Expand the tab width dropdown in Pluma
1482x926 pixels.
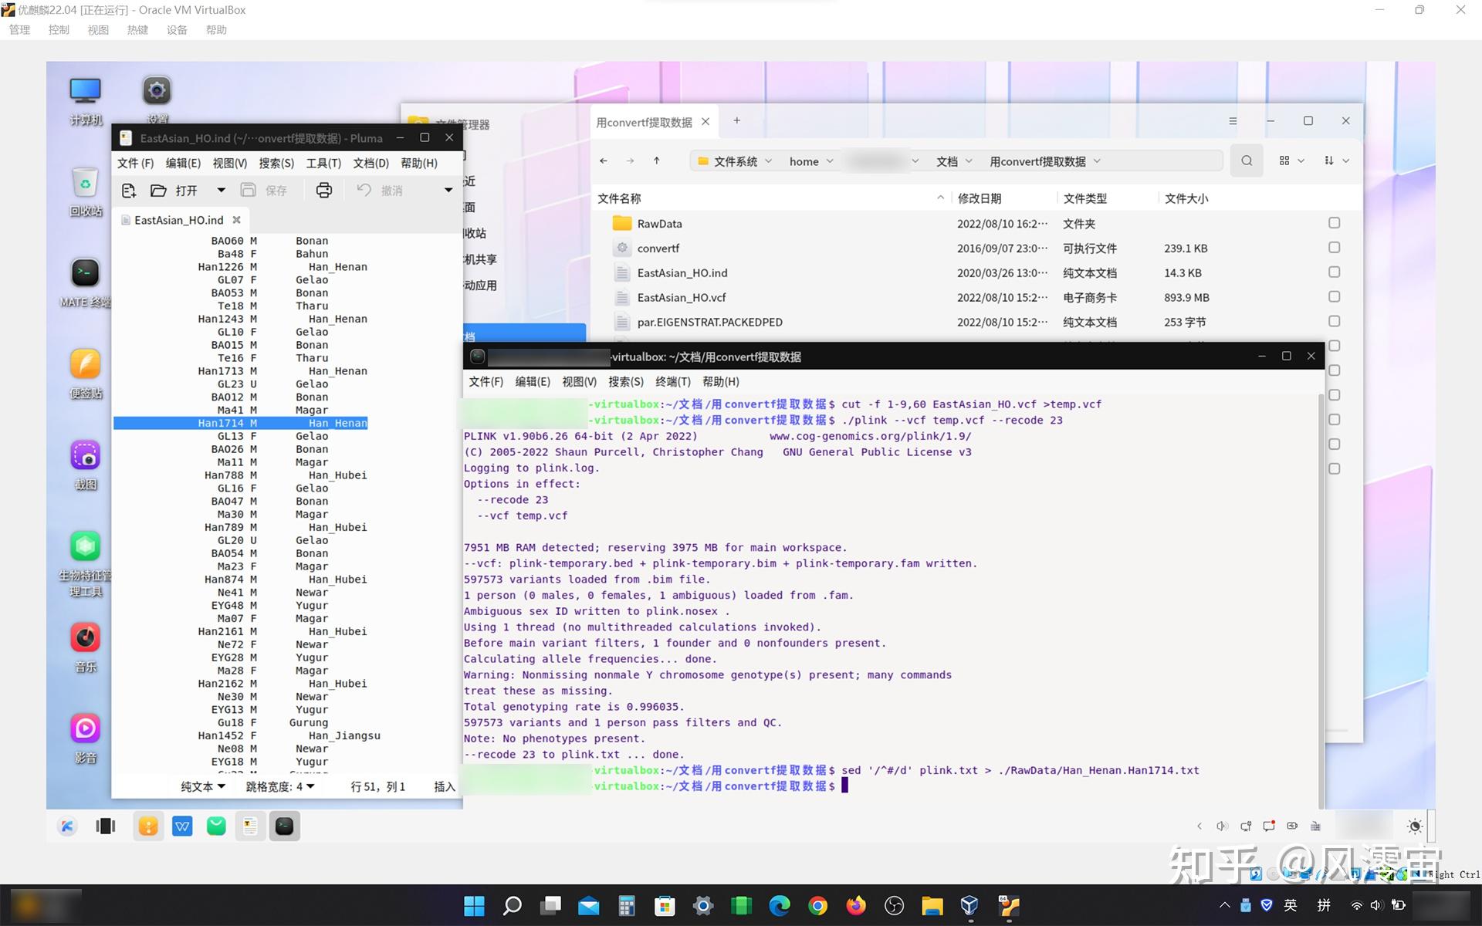tap(280, 786)
